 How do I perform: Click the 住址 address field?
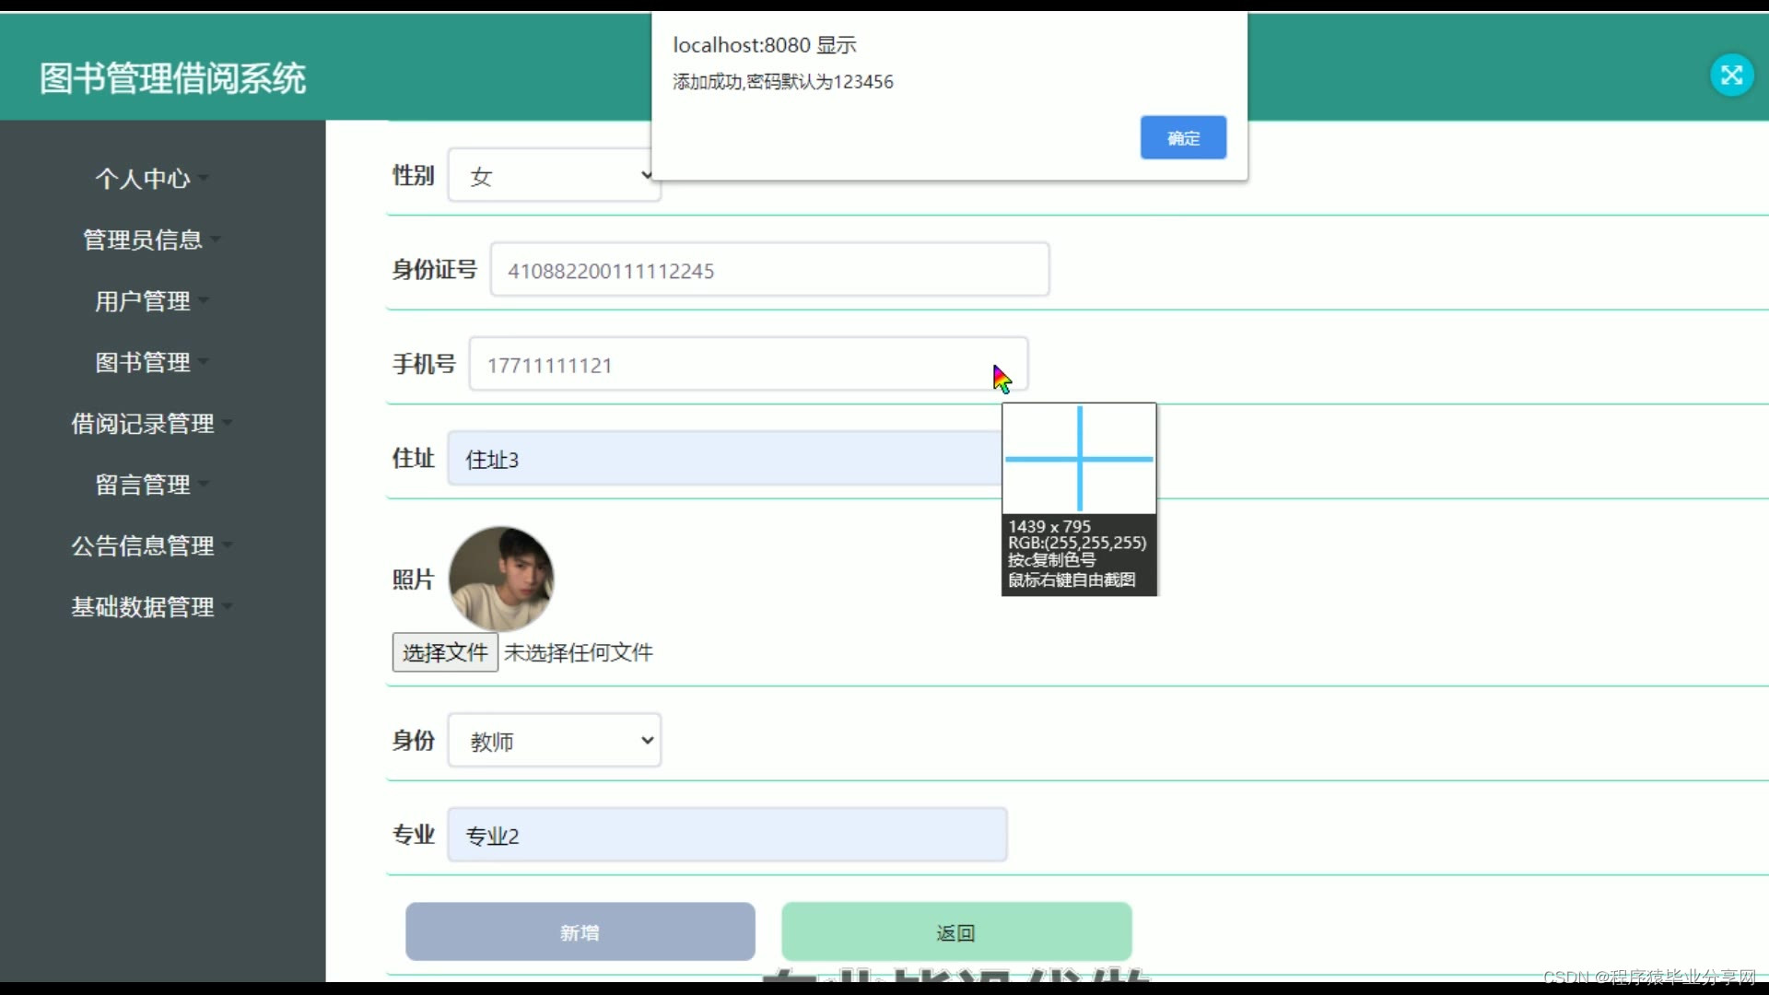click(x=723, y=459)
